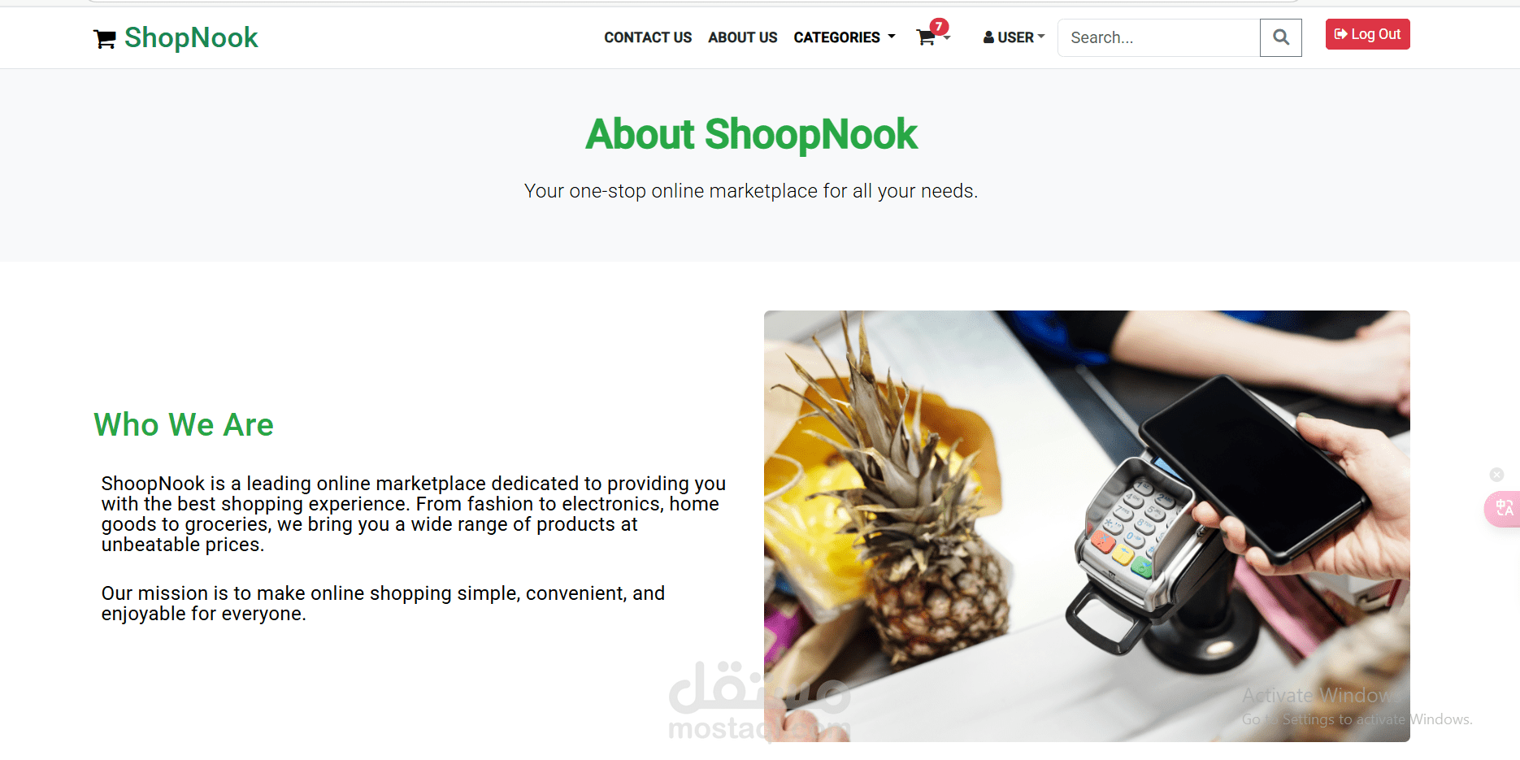Click the pink translate floating icon
The width and height of the screenshot is (1520, 760).
1503,509
